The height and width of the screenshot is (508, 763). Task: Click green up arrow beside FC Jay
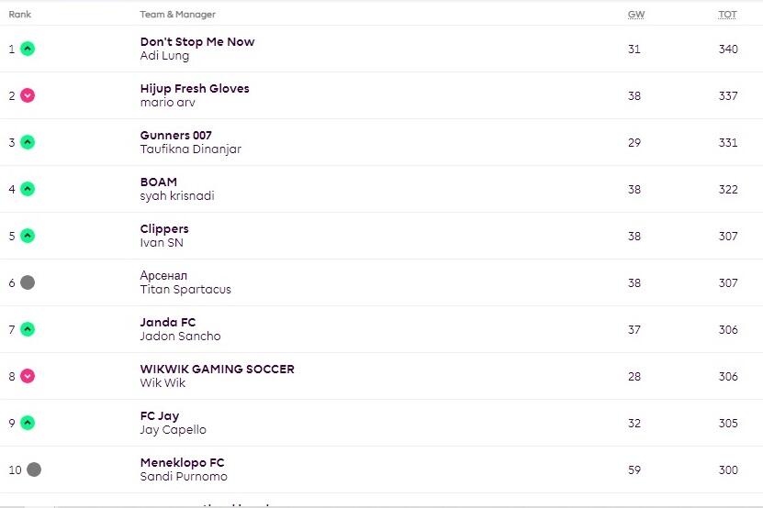(28, 423)
